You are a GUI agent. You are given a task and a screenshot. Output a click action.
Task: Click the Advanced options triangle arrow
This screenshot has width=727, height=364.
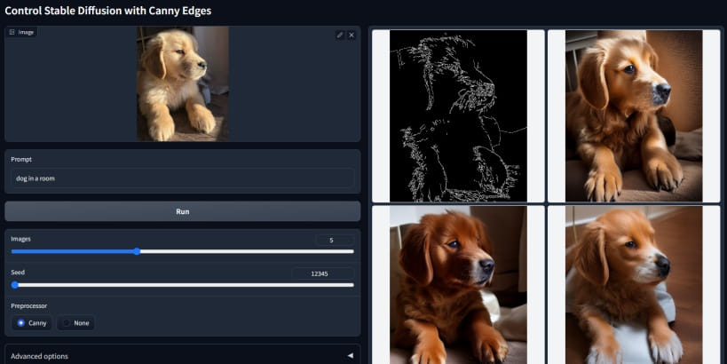pos(350,355)
